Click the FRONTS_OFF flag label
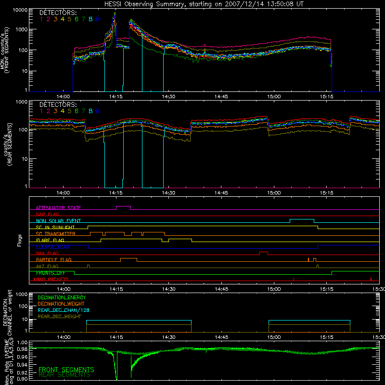The height and width of the screenshot is (385, 385). [51, 273]
